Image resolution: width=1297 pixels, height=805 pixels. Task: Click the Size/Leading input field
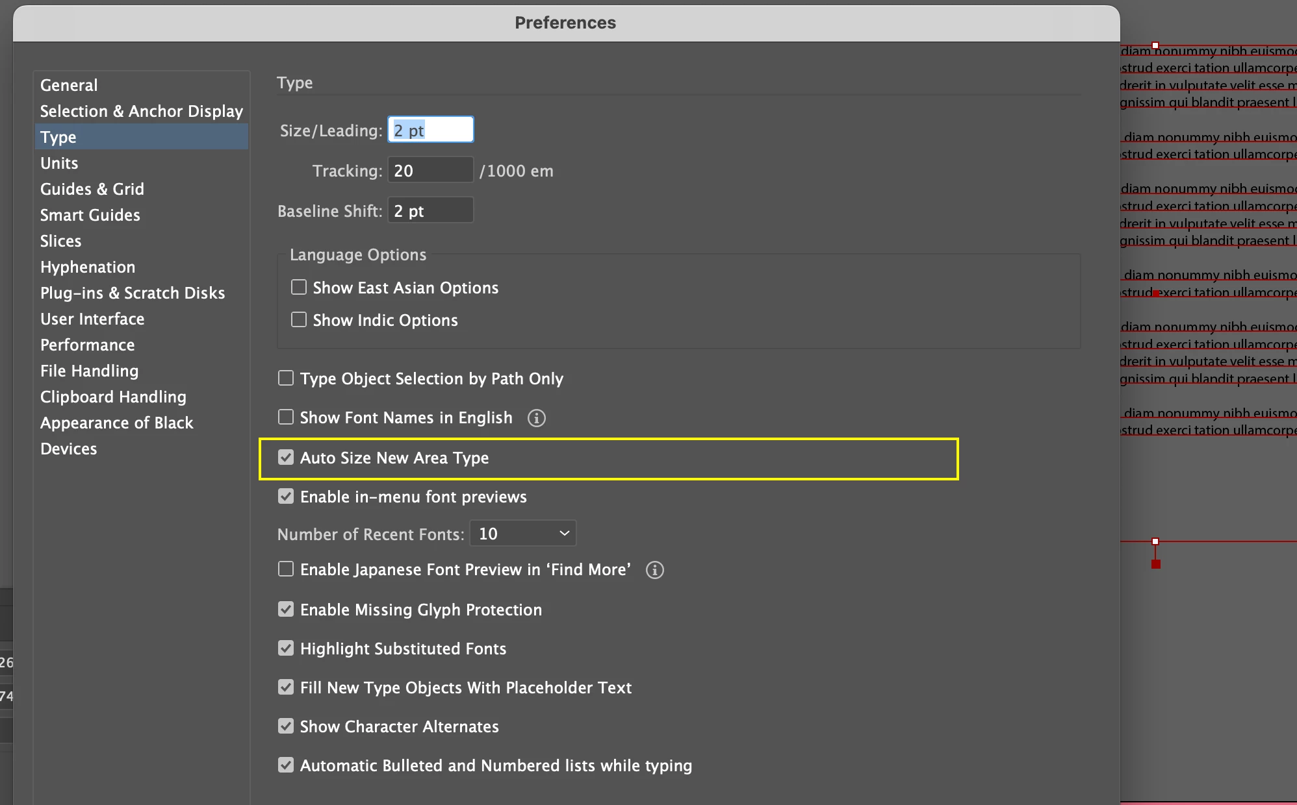(x=430, y=130)
